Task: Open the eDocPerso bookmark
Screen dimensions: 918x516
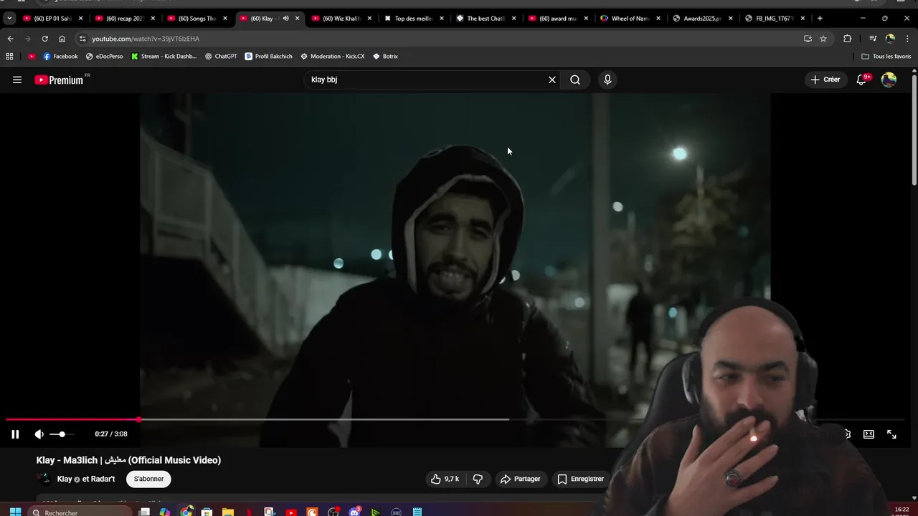Action: coord(104,56)
